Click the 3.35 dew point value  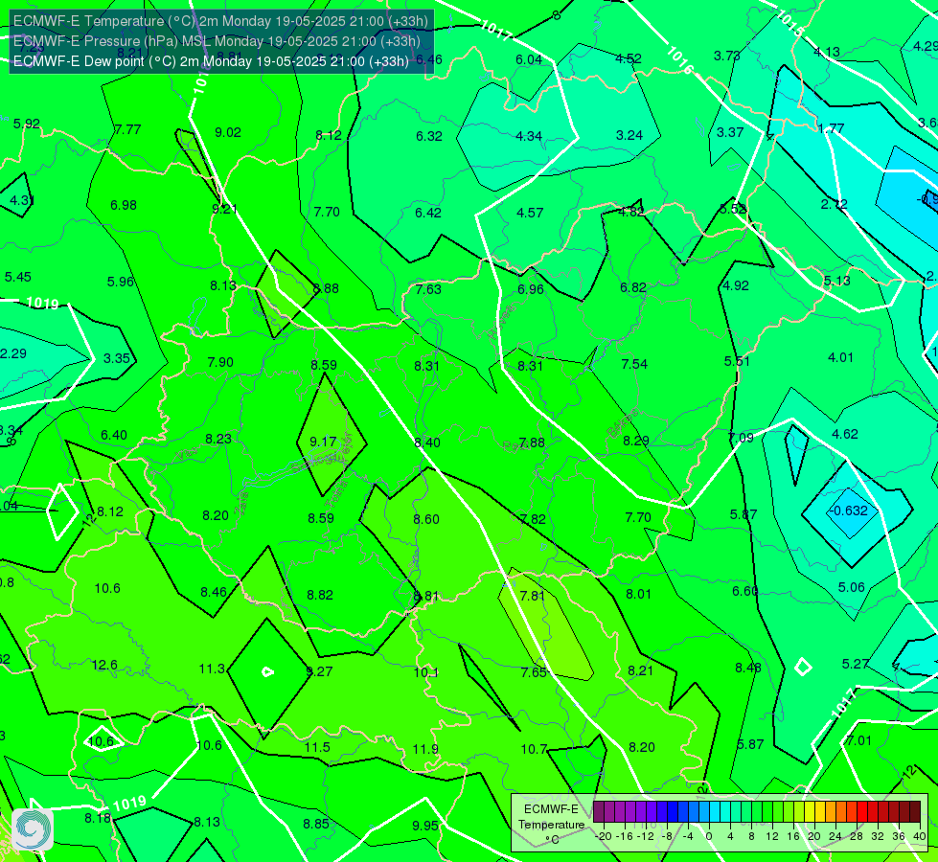click(x=117, y=358)
